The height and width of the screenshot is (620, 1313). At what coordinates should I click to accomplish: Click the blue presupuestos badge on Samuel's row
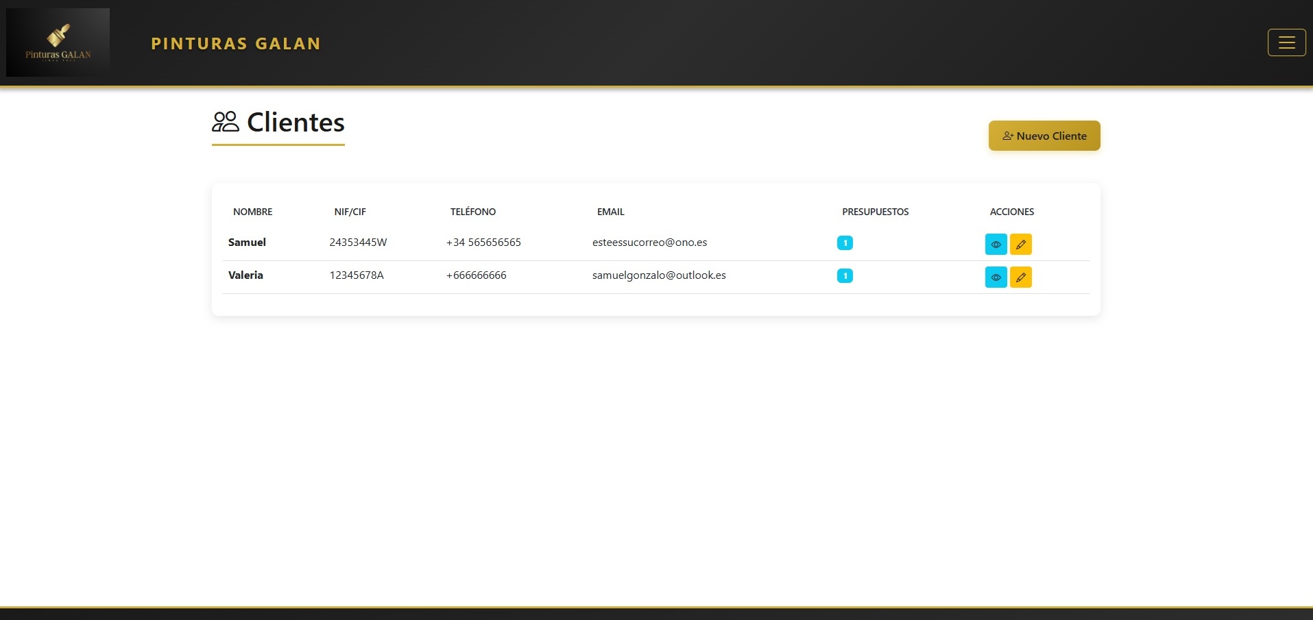tap(845, 243)
